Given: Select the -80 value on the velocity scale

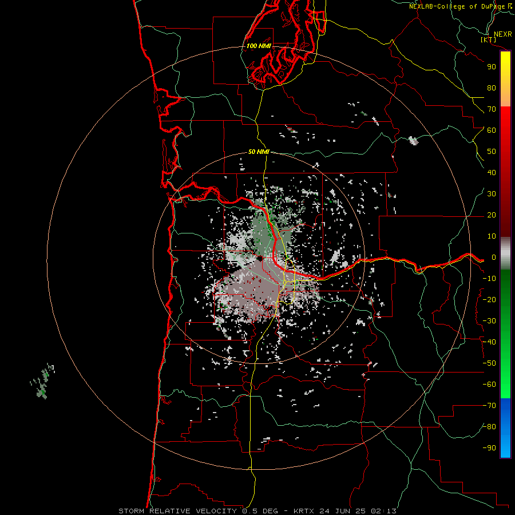Looking at the screenshot, I should [x=489, y=427].
